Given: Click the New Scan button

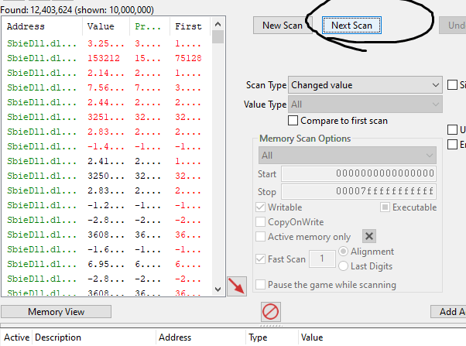Looking at the screenshot, I should point(283,26).
